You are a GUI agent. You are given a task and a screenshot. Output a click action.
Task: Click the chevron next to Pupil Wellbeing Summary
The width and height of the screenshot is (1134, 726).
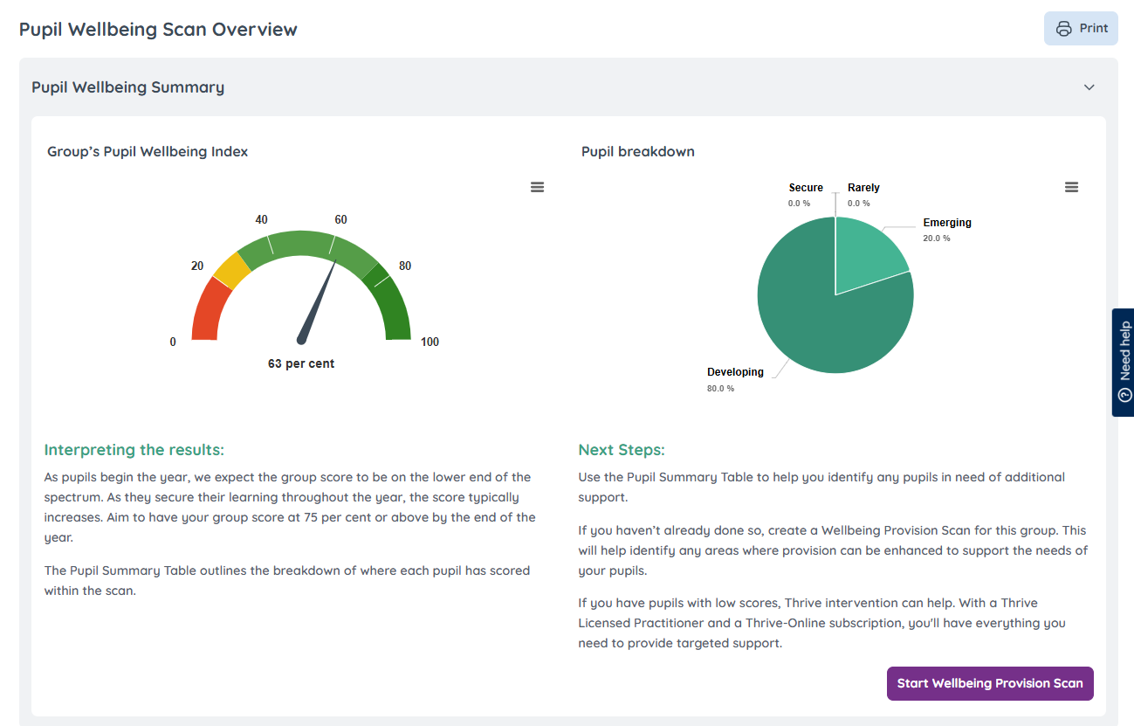pyautogui.click(x=1089, y=87)
